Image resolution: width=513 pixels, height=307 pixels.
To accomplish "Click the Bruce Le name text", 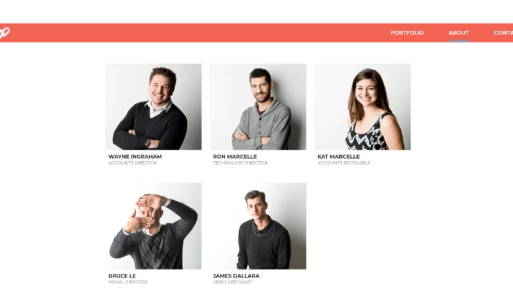I will point(122,276).
